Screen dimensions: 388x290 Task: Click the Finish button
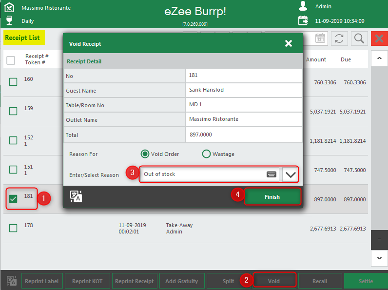[272, 197]
